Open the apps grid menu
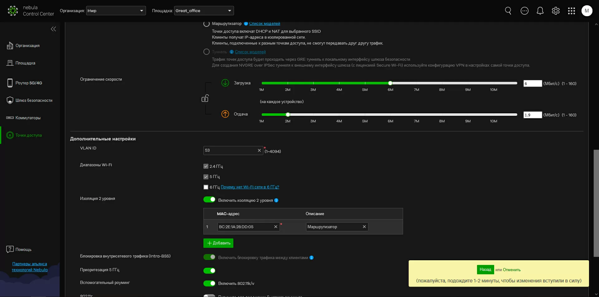The height and width of the screenshot is (297, 599). pos(571,11)
